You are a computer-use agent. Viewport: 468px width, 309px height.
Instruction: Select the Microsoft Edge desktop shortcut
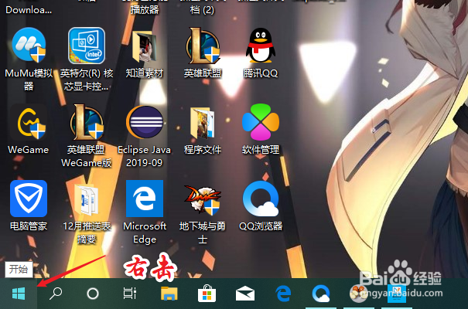(145, 199)
